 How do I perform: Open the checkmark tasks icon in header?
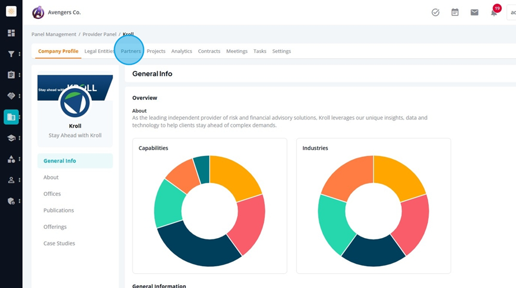[x=435, y=13]
